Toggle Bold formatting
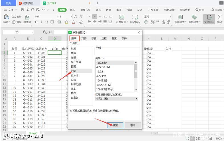The image size is (224, 141). [36, 22]
